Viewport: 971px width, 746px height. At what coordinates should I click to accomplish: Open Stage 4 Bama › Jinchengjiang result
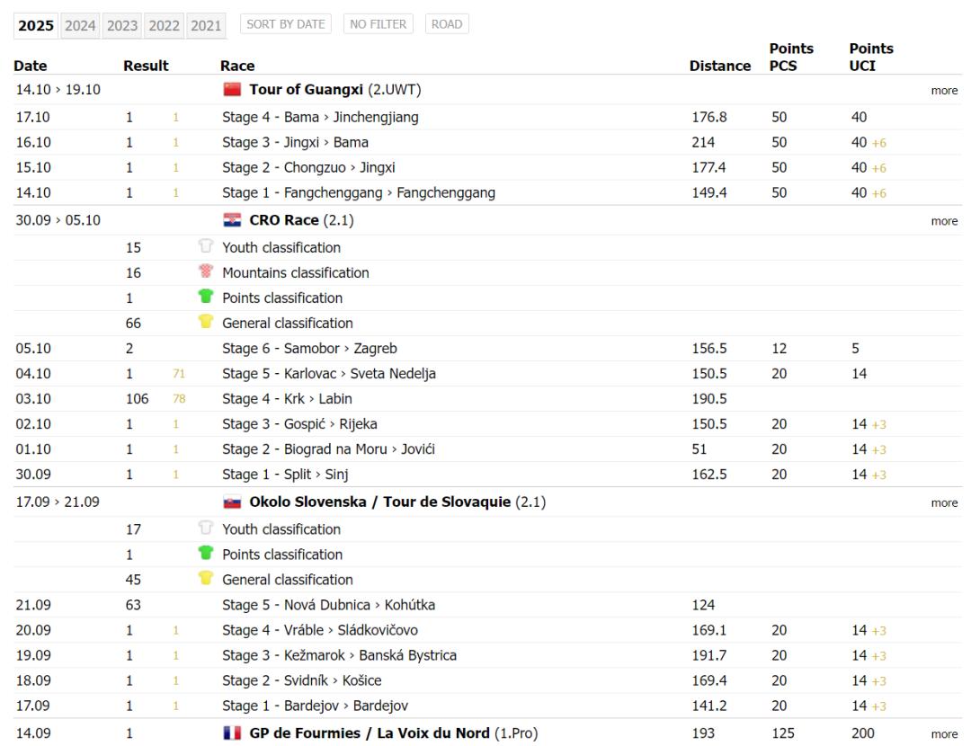320,117
